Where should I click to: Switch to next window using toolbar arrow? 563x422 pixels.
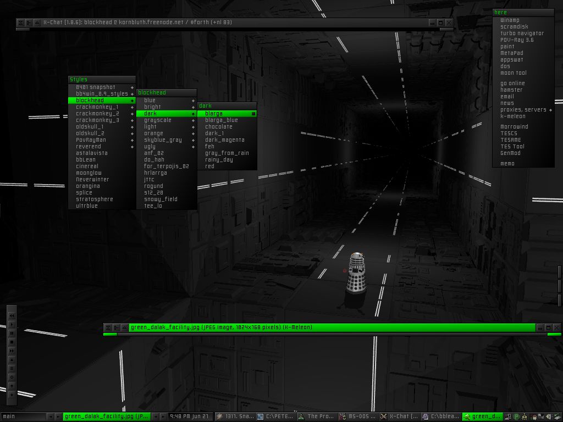click(163, 417)
